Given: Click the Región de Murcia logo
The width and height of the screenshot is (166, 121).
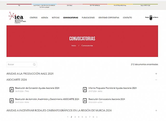Looking at the screenshot, I should pos(151,18).
